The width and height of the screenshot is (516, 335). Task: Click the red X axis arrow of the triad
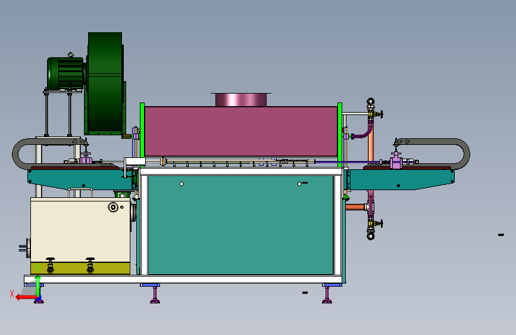(26, 297)
